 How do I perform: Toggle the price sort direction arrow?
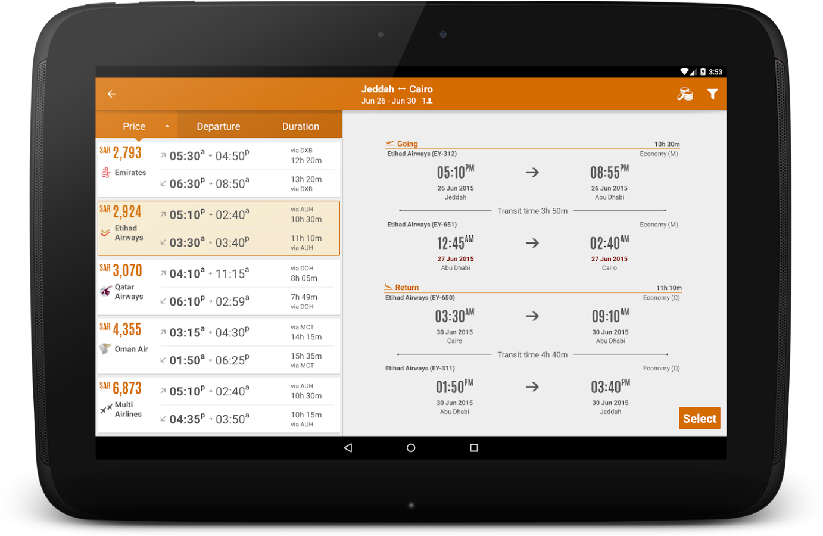coord(167,126)
